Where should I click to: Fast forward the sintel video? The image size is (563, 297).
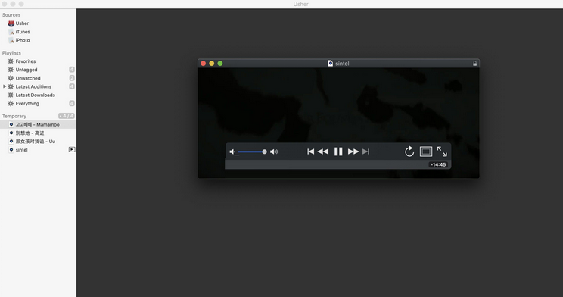pos(353,152)
